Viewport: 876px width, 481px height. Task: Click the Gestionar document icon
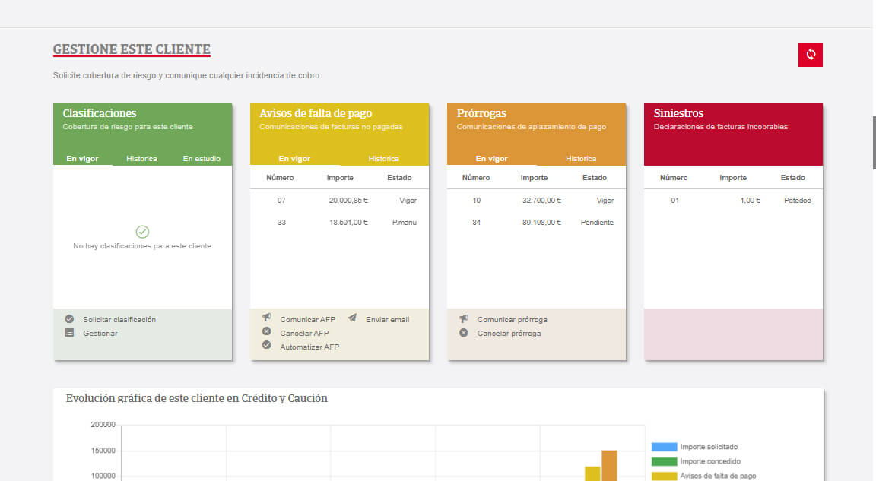click(x=70, y=332)
